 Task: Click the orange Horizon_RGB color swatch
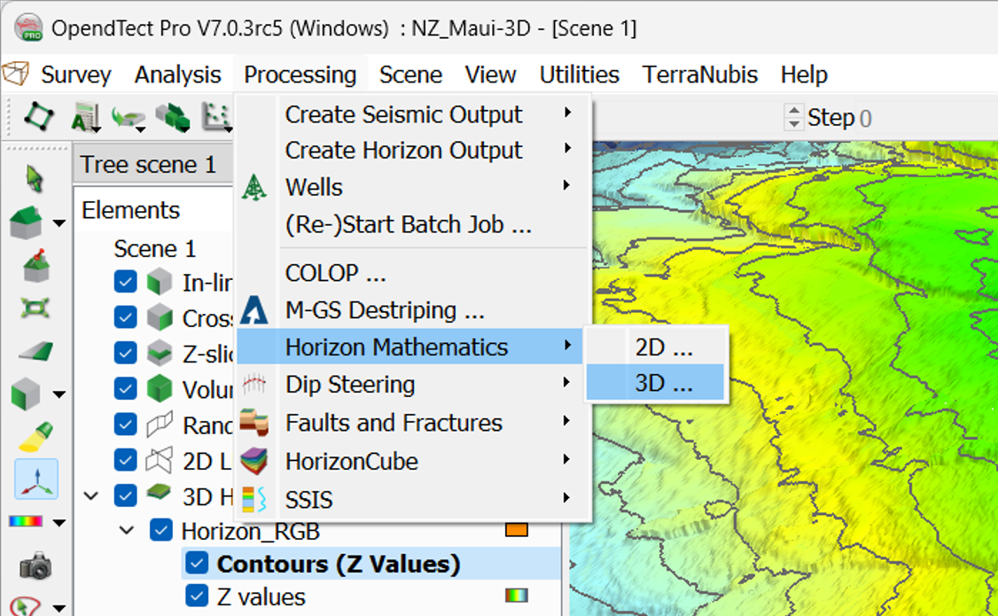click(x=516, y=530)
